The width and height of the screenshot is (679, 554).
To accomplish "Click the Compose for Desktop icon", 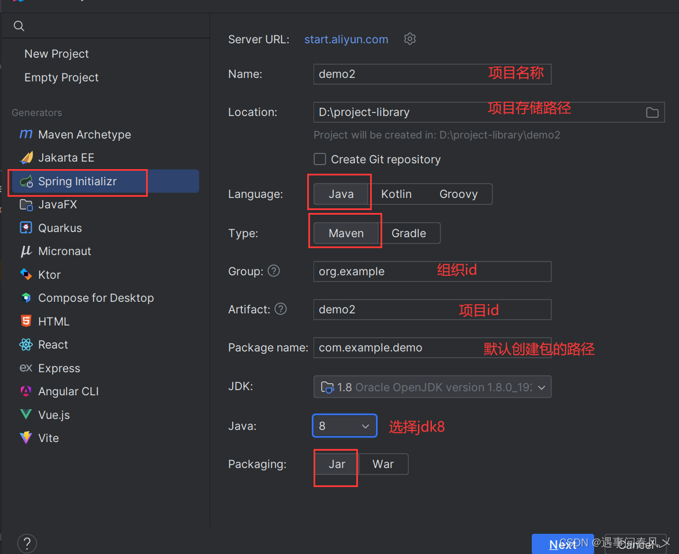I will 26,298.
